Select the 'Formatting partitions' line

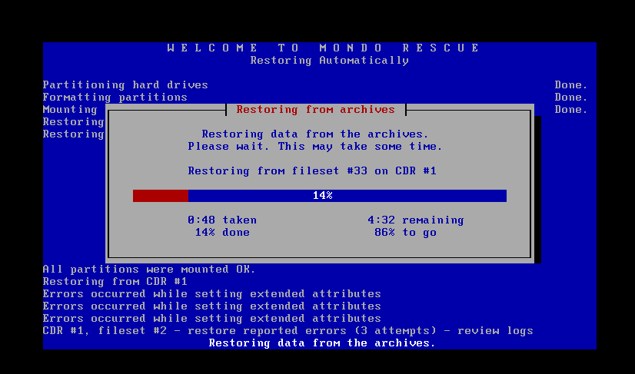click(x=115, y=97)
